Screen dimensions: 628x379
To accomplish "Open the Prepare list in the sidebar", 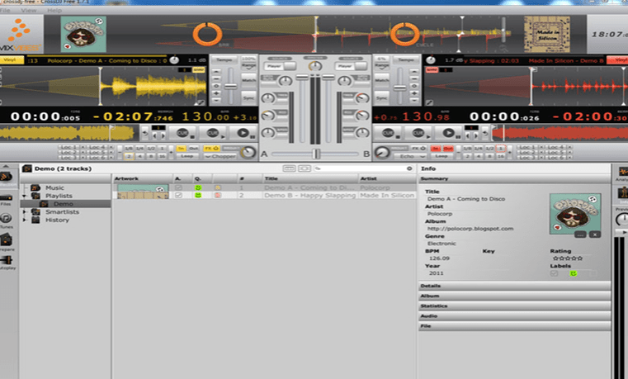I will 6,242.
